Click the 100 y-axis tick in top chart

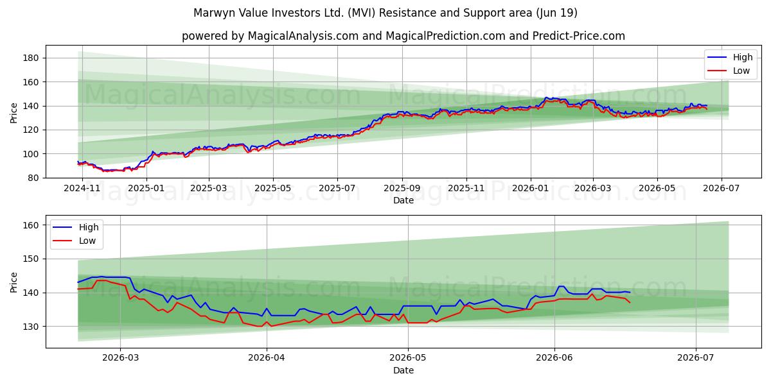click(32, 154)
